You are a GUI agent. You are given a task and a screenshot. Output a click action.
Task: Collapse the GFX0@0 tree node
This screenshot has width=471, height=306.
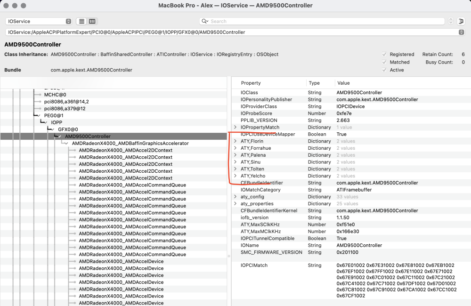[53, 129]
